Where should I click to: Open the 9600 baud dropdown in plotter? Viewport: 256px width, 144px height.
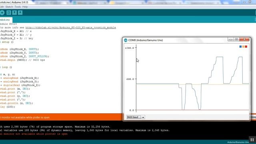(x=135, y=117)
